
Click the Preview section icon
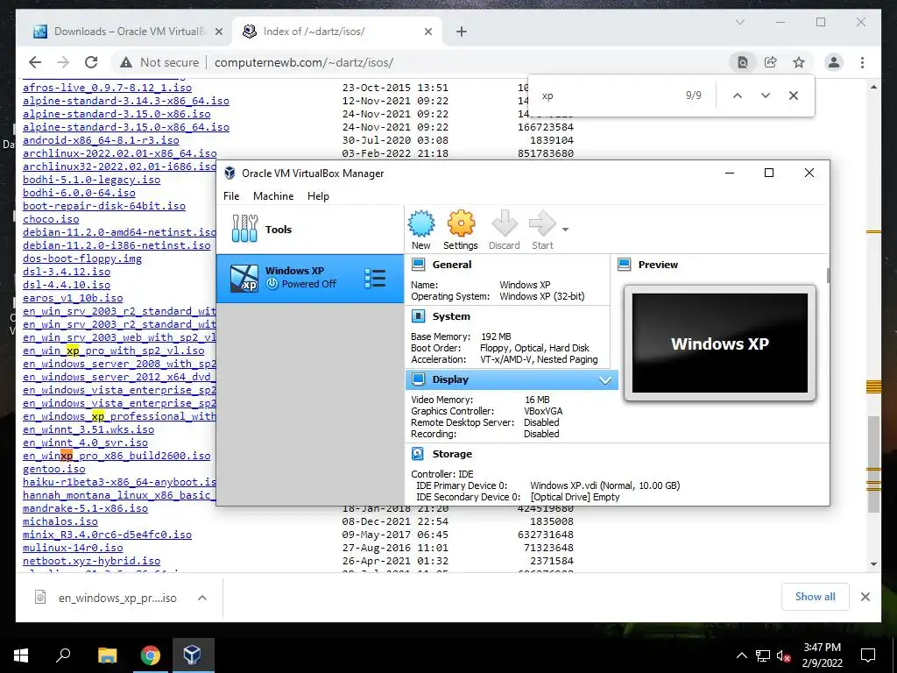624,265
